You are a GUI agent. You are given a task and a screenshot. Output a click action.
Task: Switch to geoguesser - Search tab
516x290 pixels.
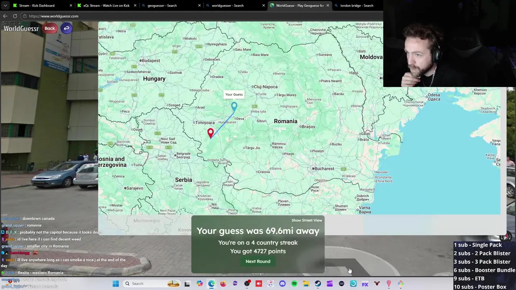tap(162, 6)
